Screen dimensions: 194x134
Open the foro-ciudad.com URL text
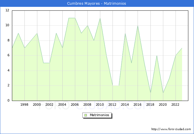click(171, 129)
